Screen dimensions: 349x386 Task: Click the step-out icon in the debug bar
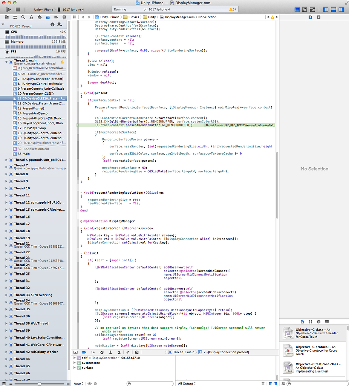tap(119, 352)
